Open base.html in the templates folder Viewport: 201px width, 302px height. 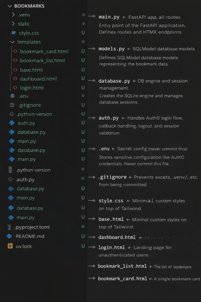31,70
